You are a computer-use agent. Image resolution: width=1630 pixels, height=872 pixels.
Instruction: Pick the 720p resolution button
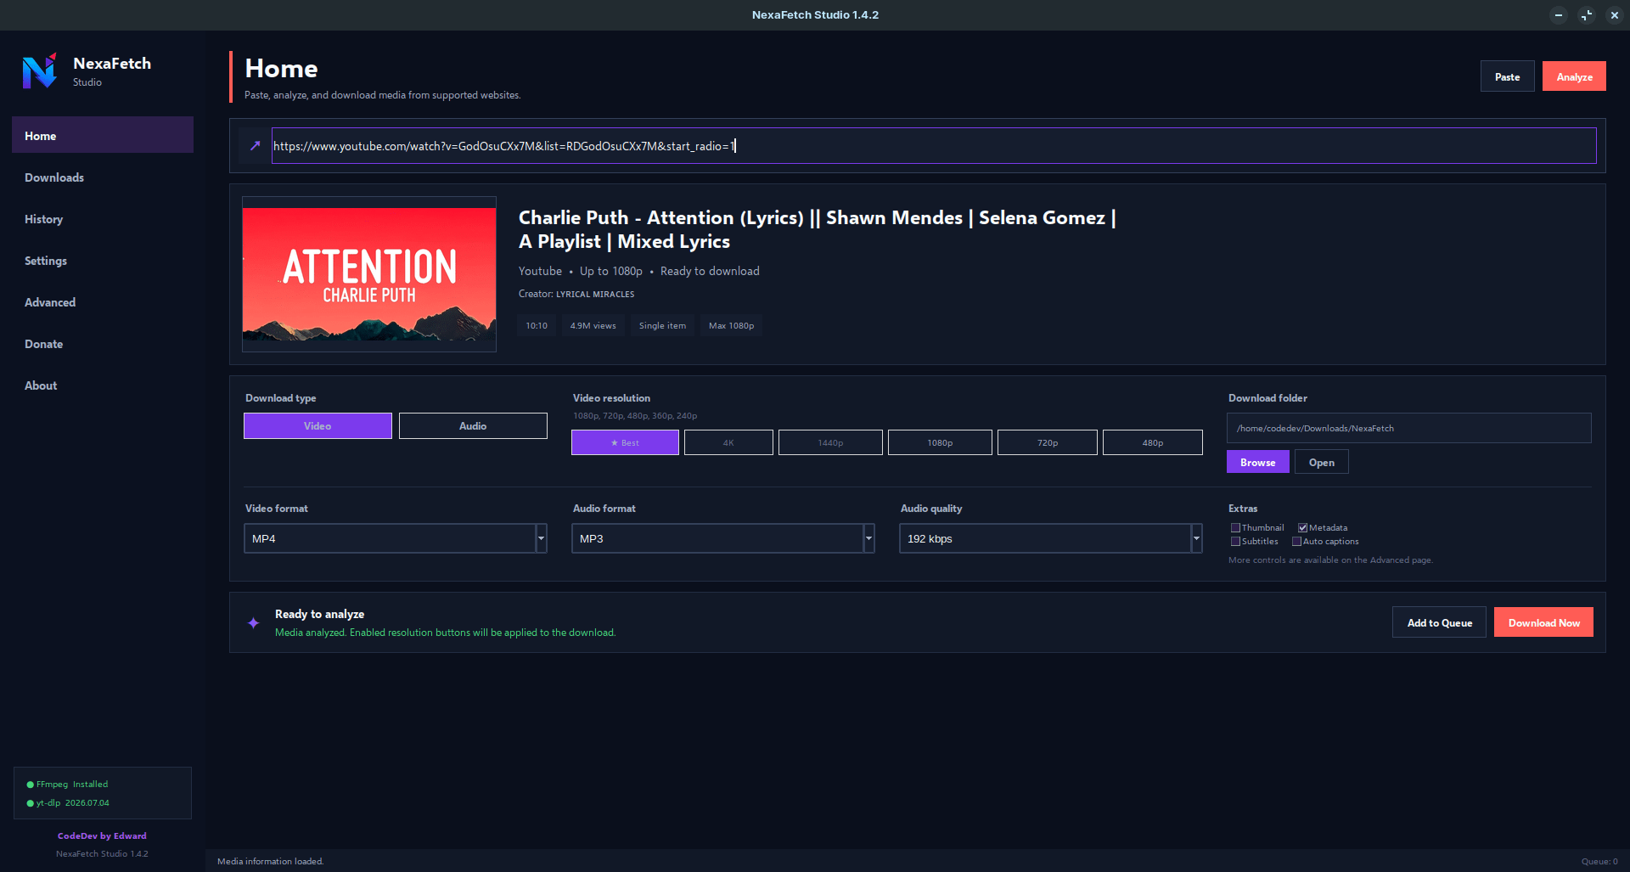pos(1048,442)
